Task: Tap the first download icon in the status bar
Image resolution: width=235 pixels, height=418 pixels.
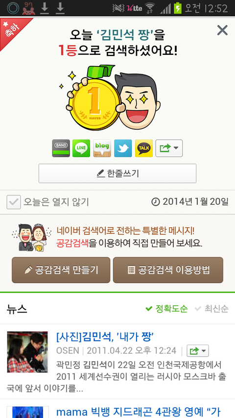Action: (45, 8)
